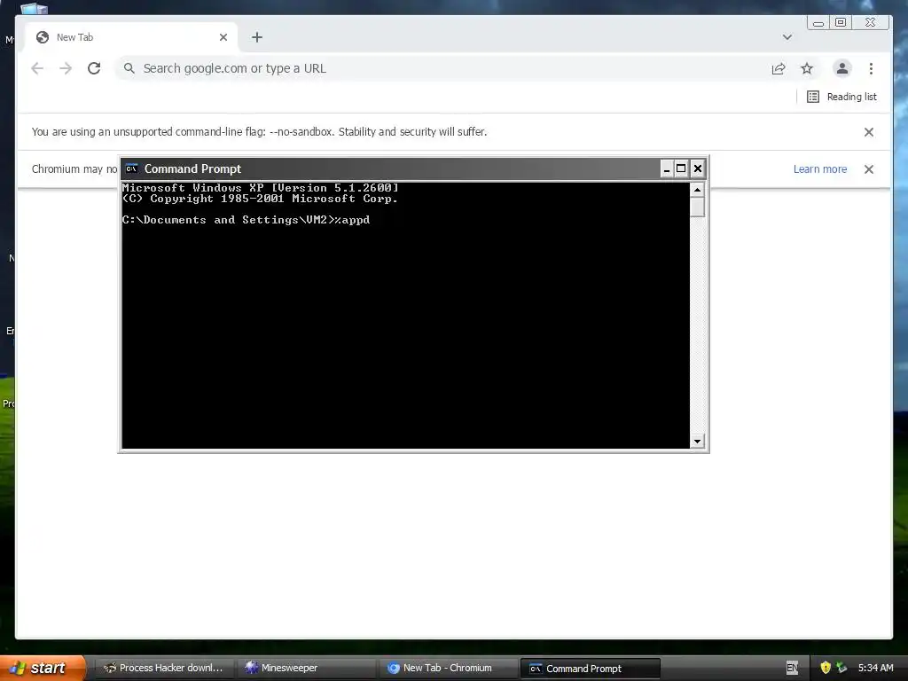Reload the page in Chromium
908x681 pixels.
coord(94,68)
